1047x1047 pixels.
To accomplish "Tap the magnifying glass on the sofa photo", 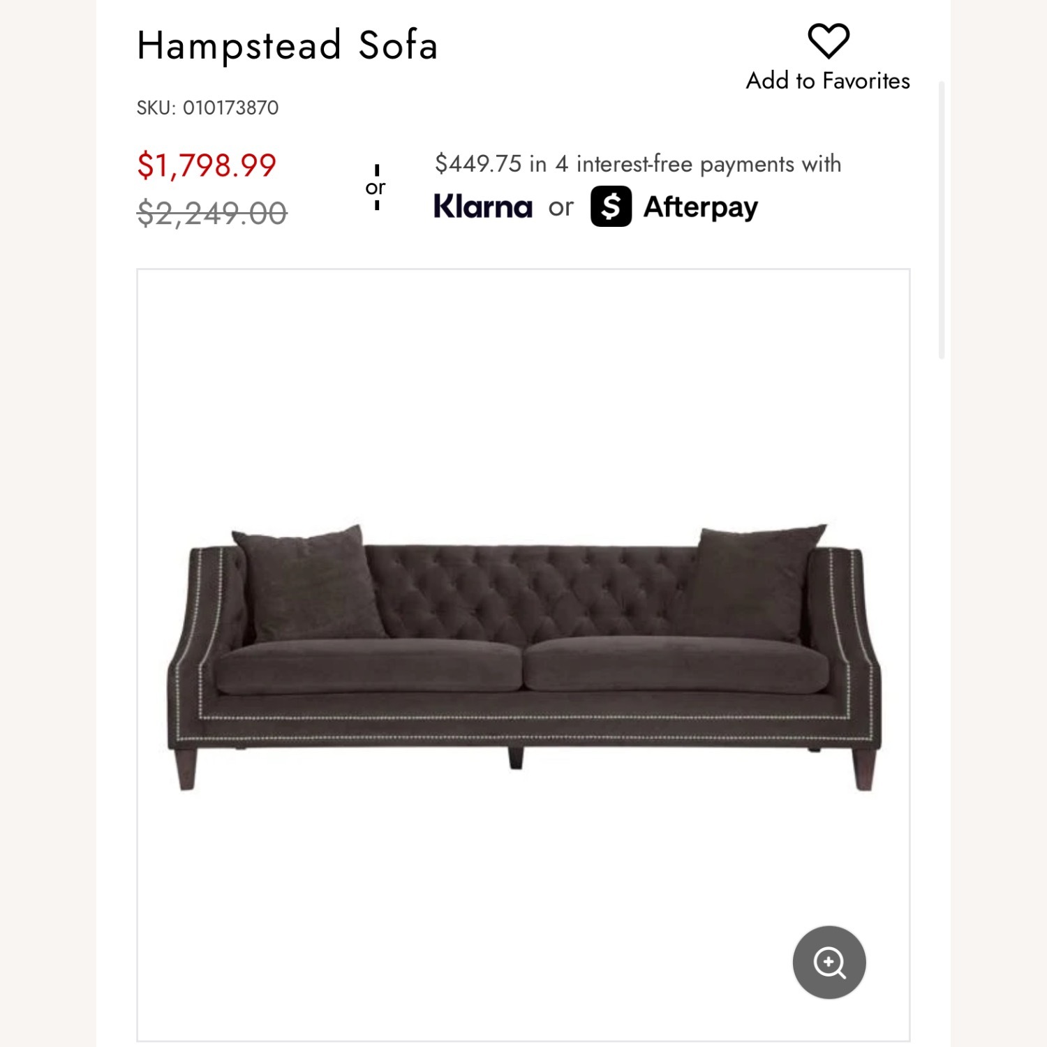I will coord(829,962).
